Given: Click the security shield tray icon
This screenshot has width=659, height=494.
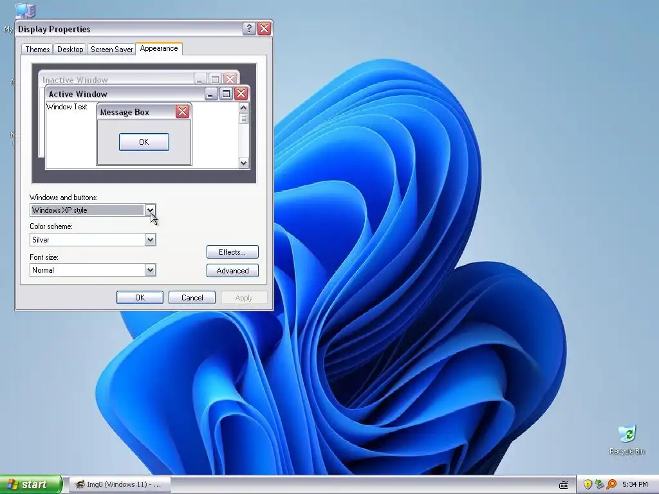Looking at the screenshot, I should pos(588,484).
